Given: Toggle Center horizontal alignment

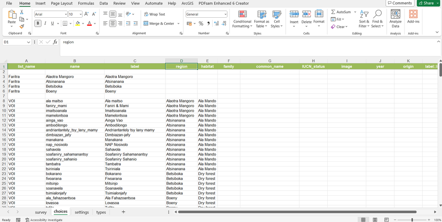Looking at the screenshot, I should point(113,23).
